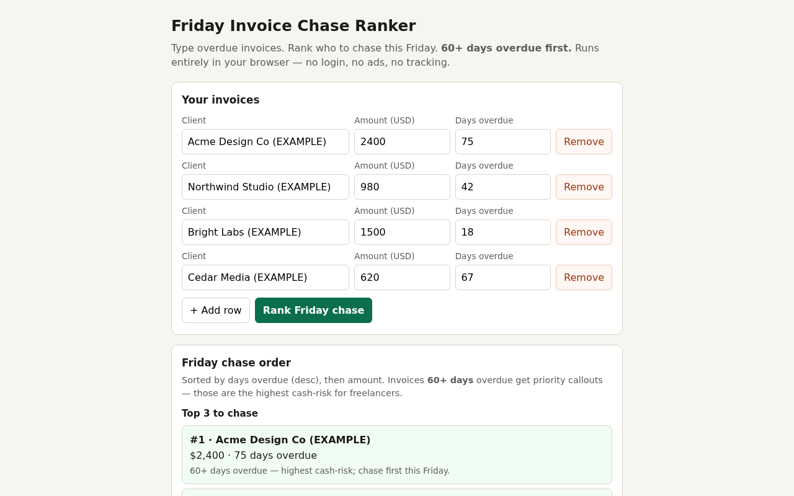Click the Friday Invoice Chase Ranker title
The height and width of the screenshot is (496, 794).
tap(293, 25)
